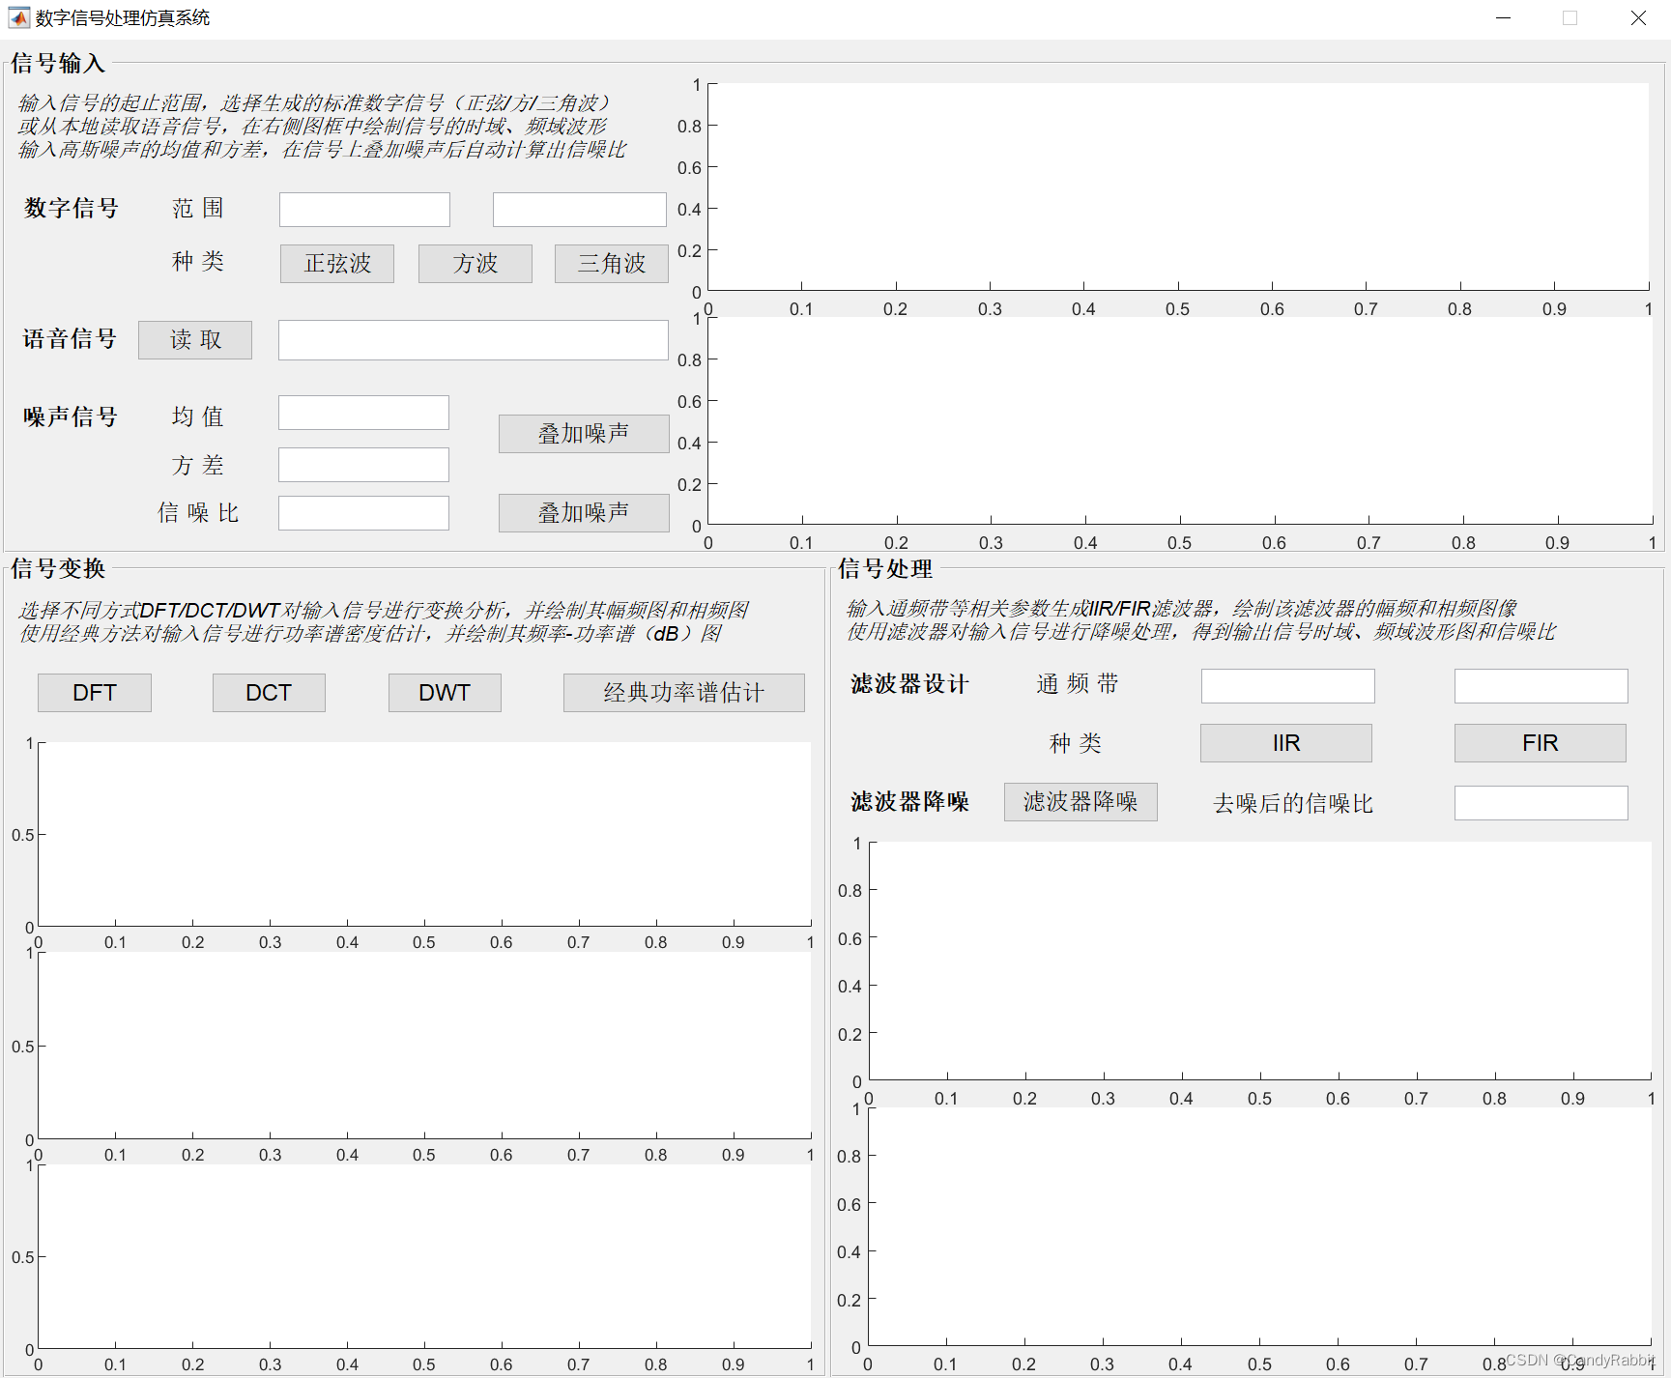1671x1378 pixels.
Task: Start 经典功率谱估计 power spectrum estimation
Action: point(682,692)
